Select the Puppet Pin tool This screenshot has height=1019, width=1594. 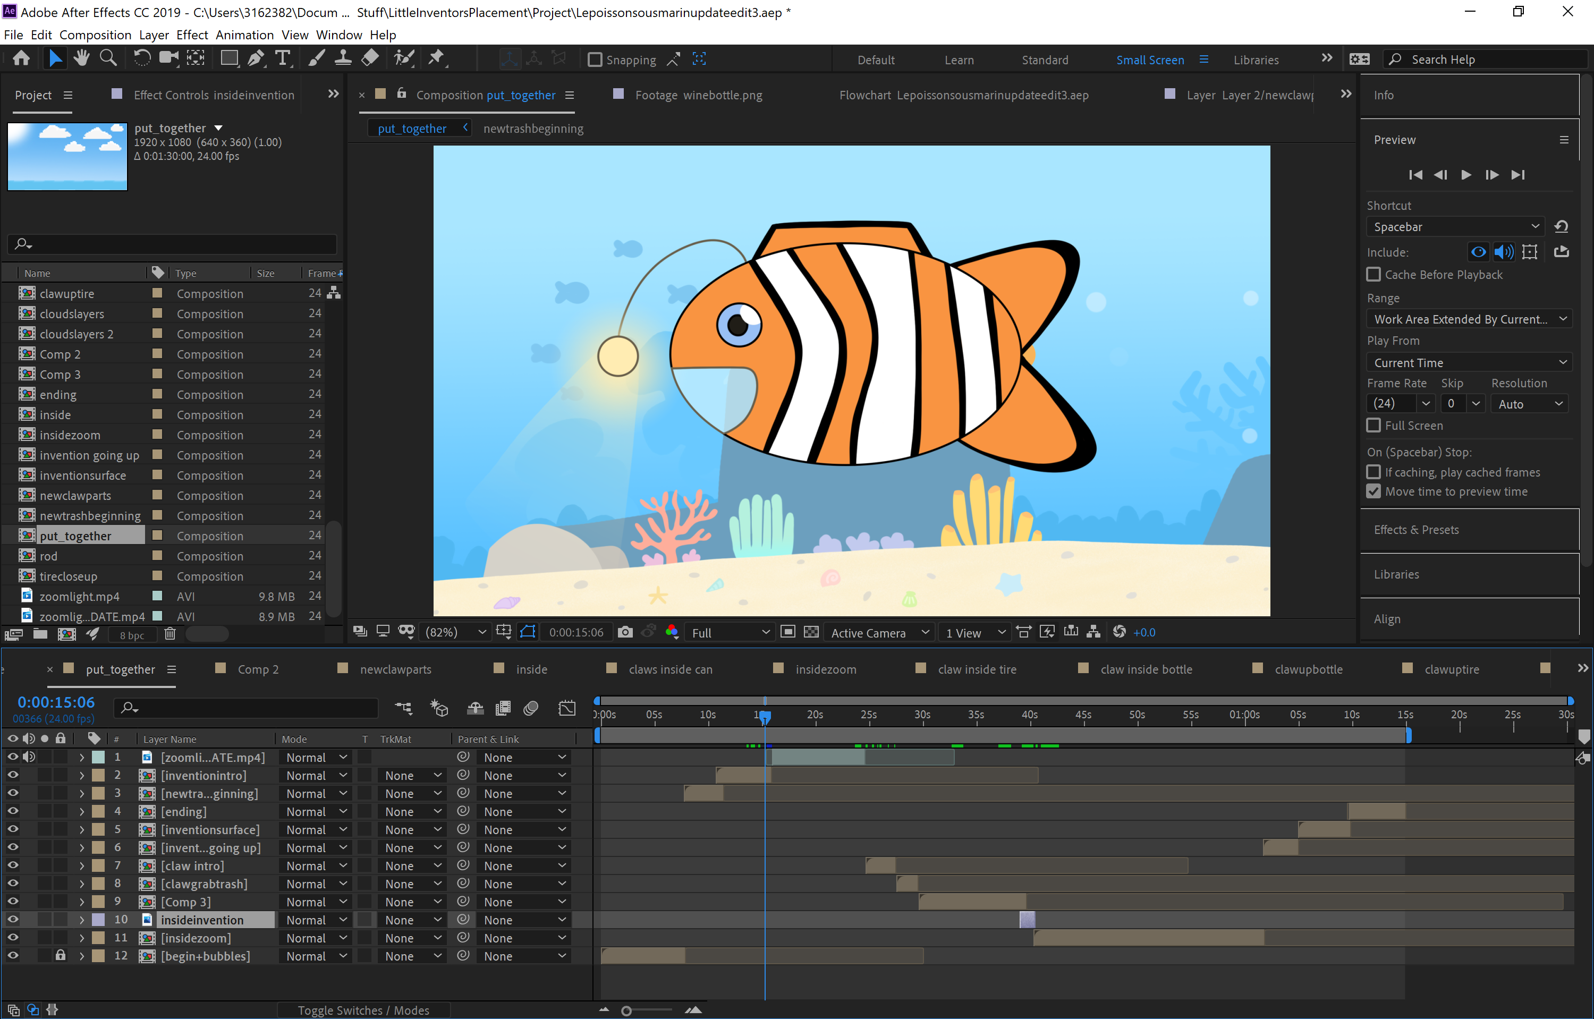click(x=436, y=59)
